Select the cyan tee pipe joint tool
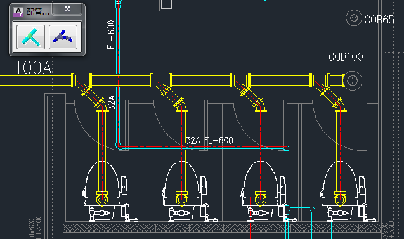Image resolution: width=404 pixels, height=239 pixels. 30,37
